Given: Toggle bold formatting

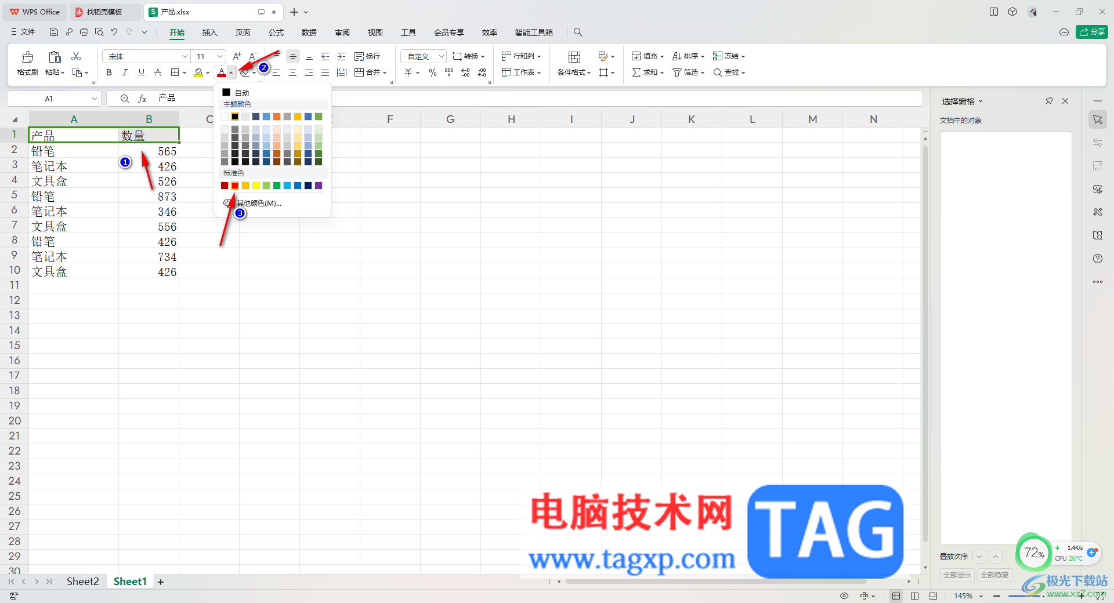Looking at the screenshot, I should pyautogui.click(x=108, y=72).
